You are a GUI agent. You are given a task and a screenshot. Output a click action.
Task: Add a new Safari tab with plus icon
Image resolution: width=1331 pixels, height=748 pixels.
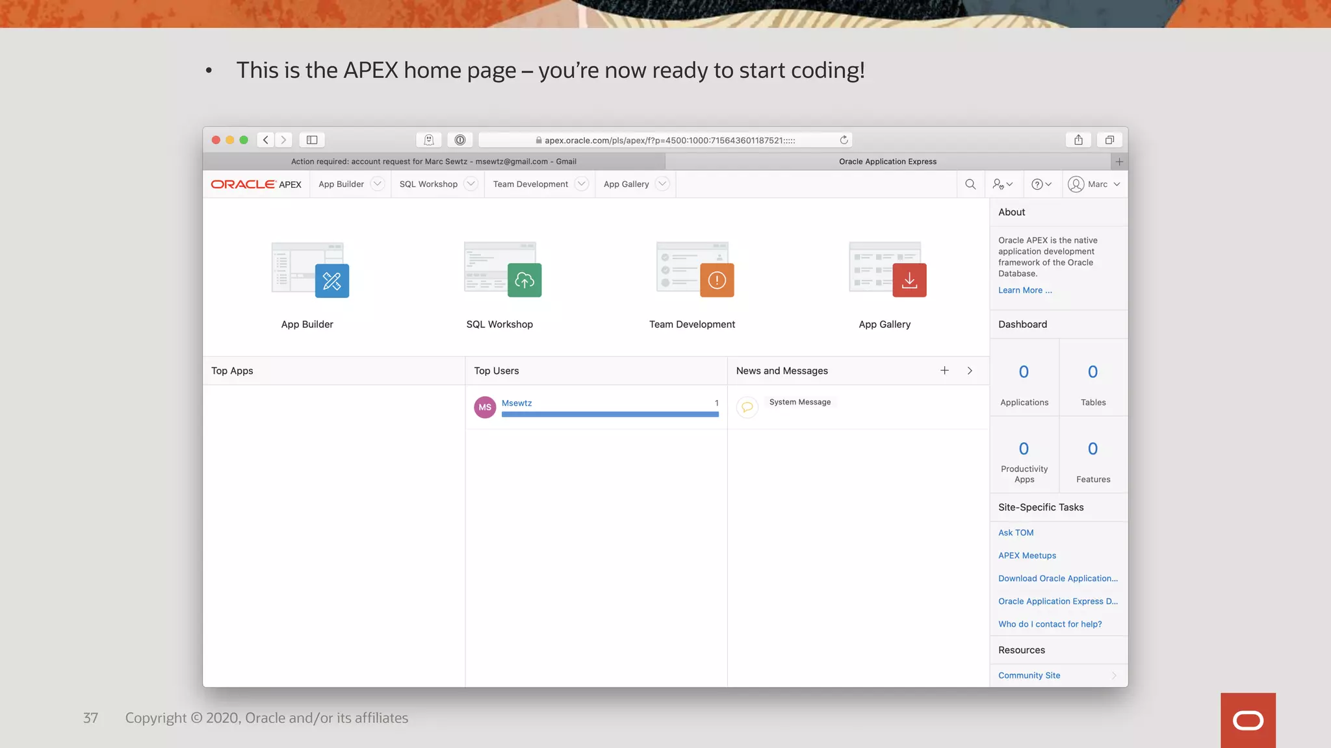[x=1119, y=162]
